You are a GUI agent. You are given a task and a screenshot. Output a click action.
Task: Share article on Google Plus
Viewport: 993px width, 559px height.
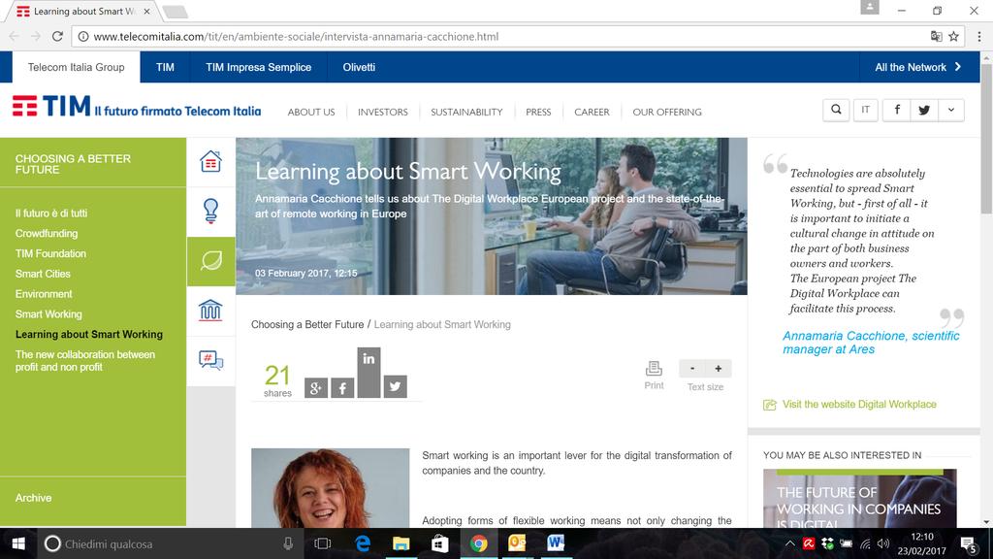tap(316, 387)
